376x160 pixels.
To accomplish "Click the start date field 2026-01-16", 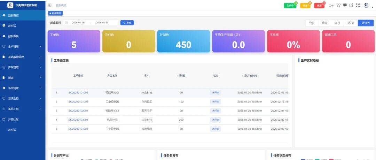I will [x=78, y=23].
